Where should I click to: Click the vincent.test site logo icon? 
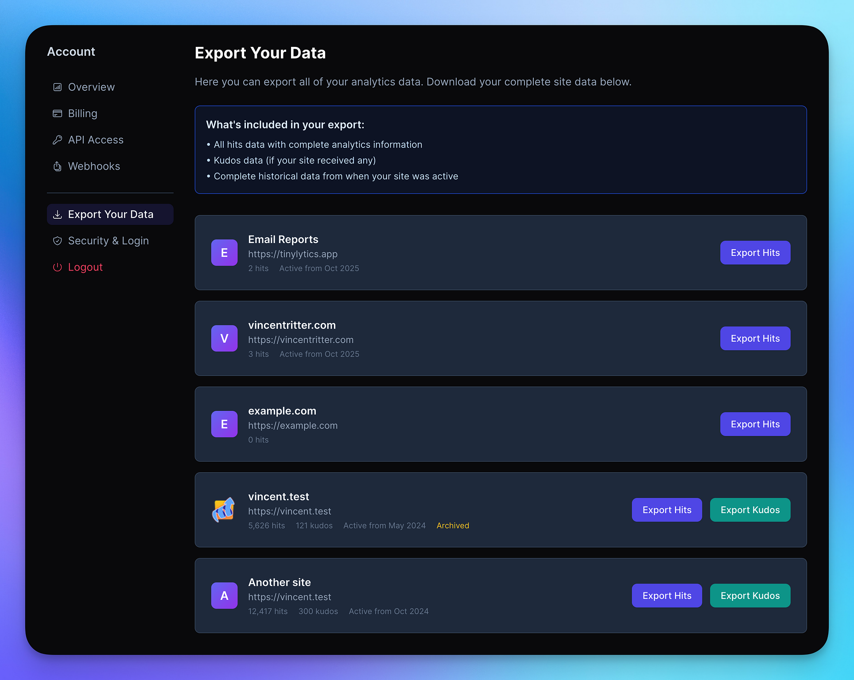(x=224, y=510)
